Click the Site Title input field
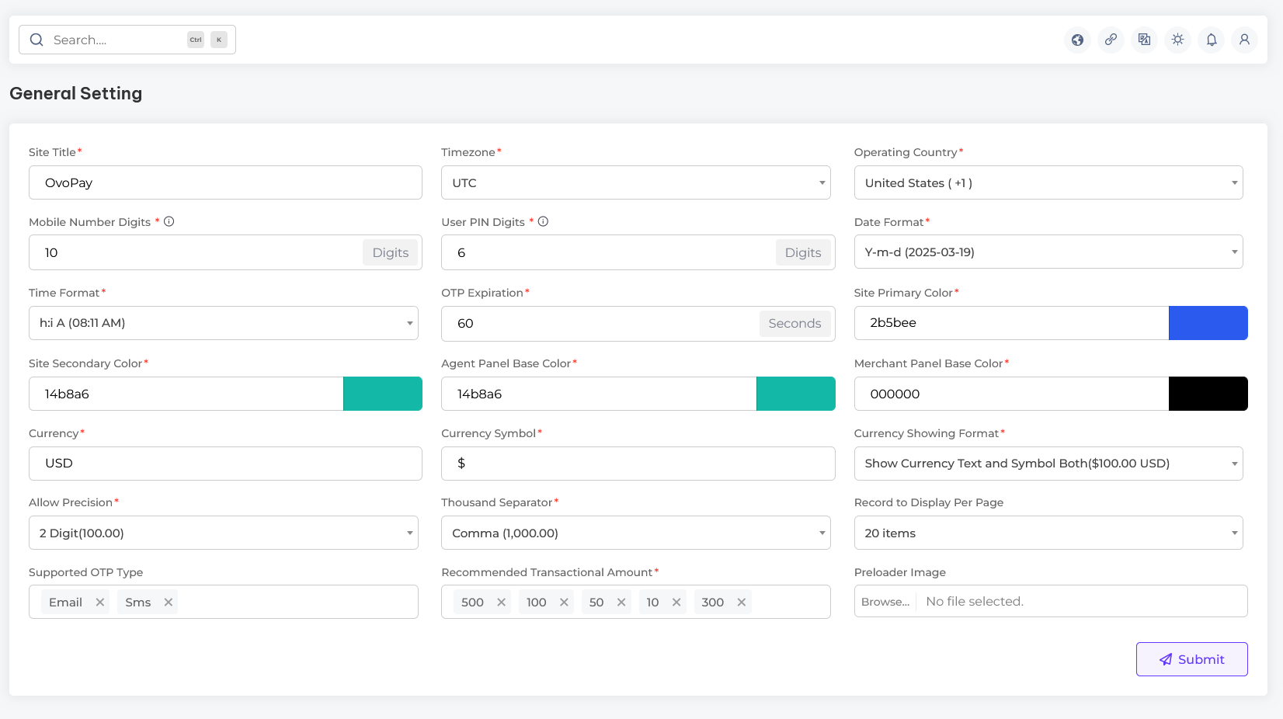The width and height of the screenshot is (1283, 719). (225, 183)
